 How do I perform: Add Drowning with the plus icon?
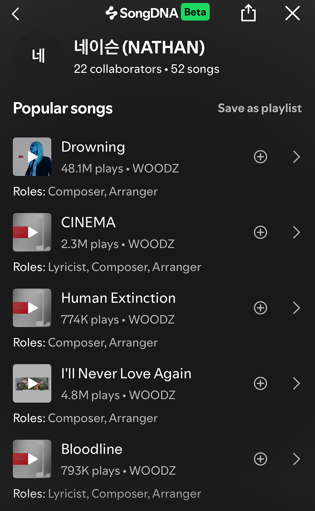pos(260,157)
